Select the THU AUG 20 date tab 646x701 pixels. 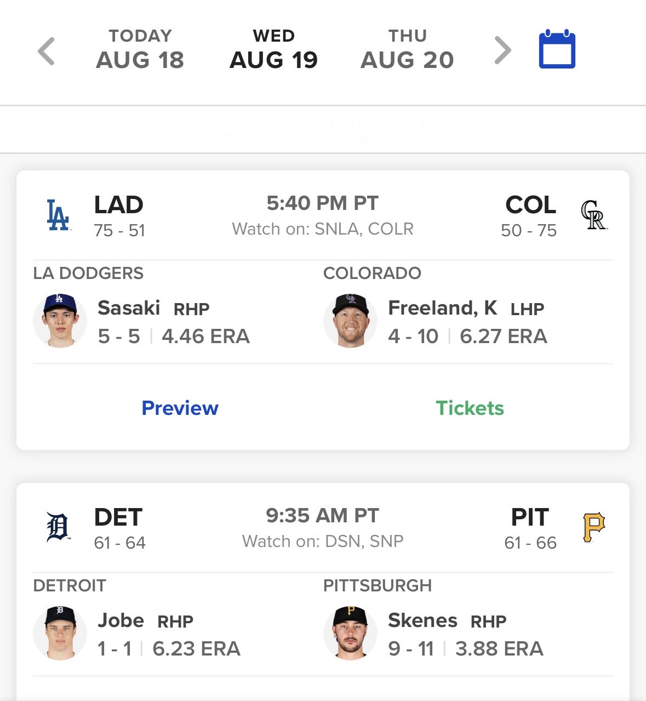pos(407,49)
